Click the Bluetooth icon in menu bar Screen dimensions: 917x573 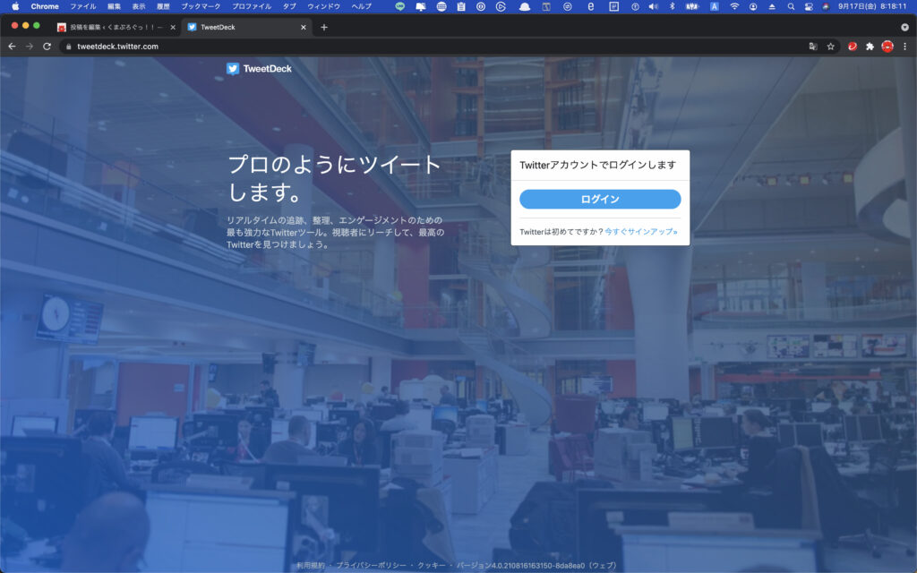[x=672, y=6]
